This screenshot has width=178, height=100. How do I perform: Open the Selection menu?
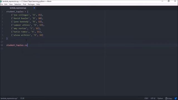click(x=18, y=4)
